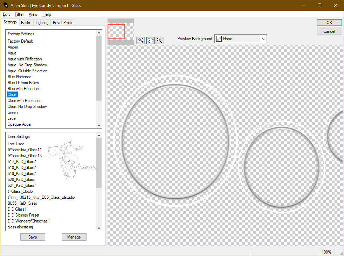Click up arrow of User Settings scrollbar

pos(99,136)
